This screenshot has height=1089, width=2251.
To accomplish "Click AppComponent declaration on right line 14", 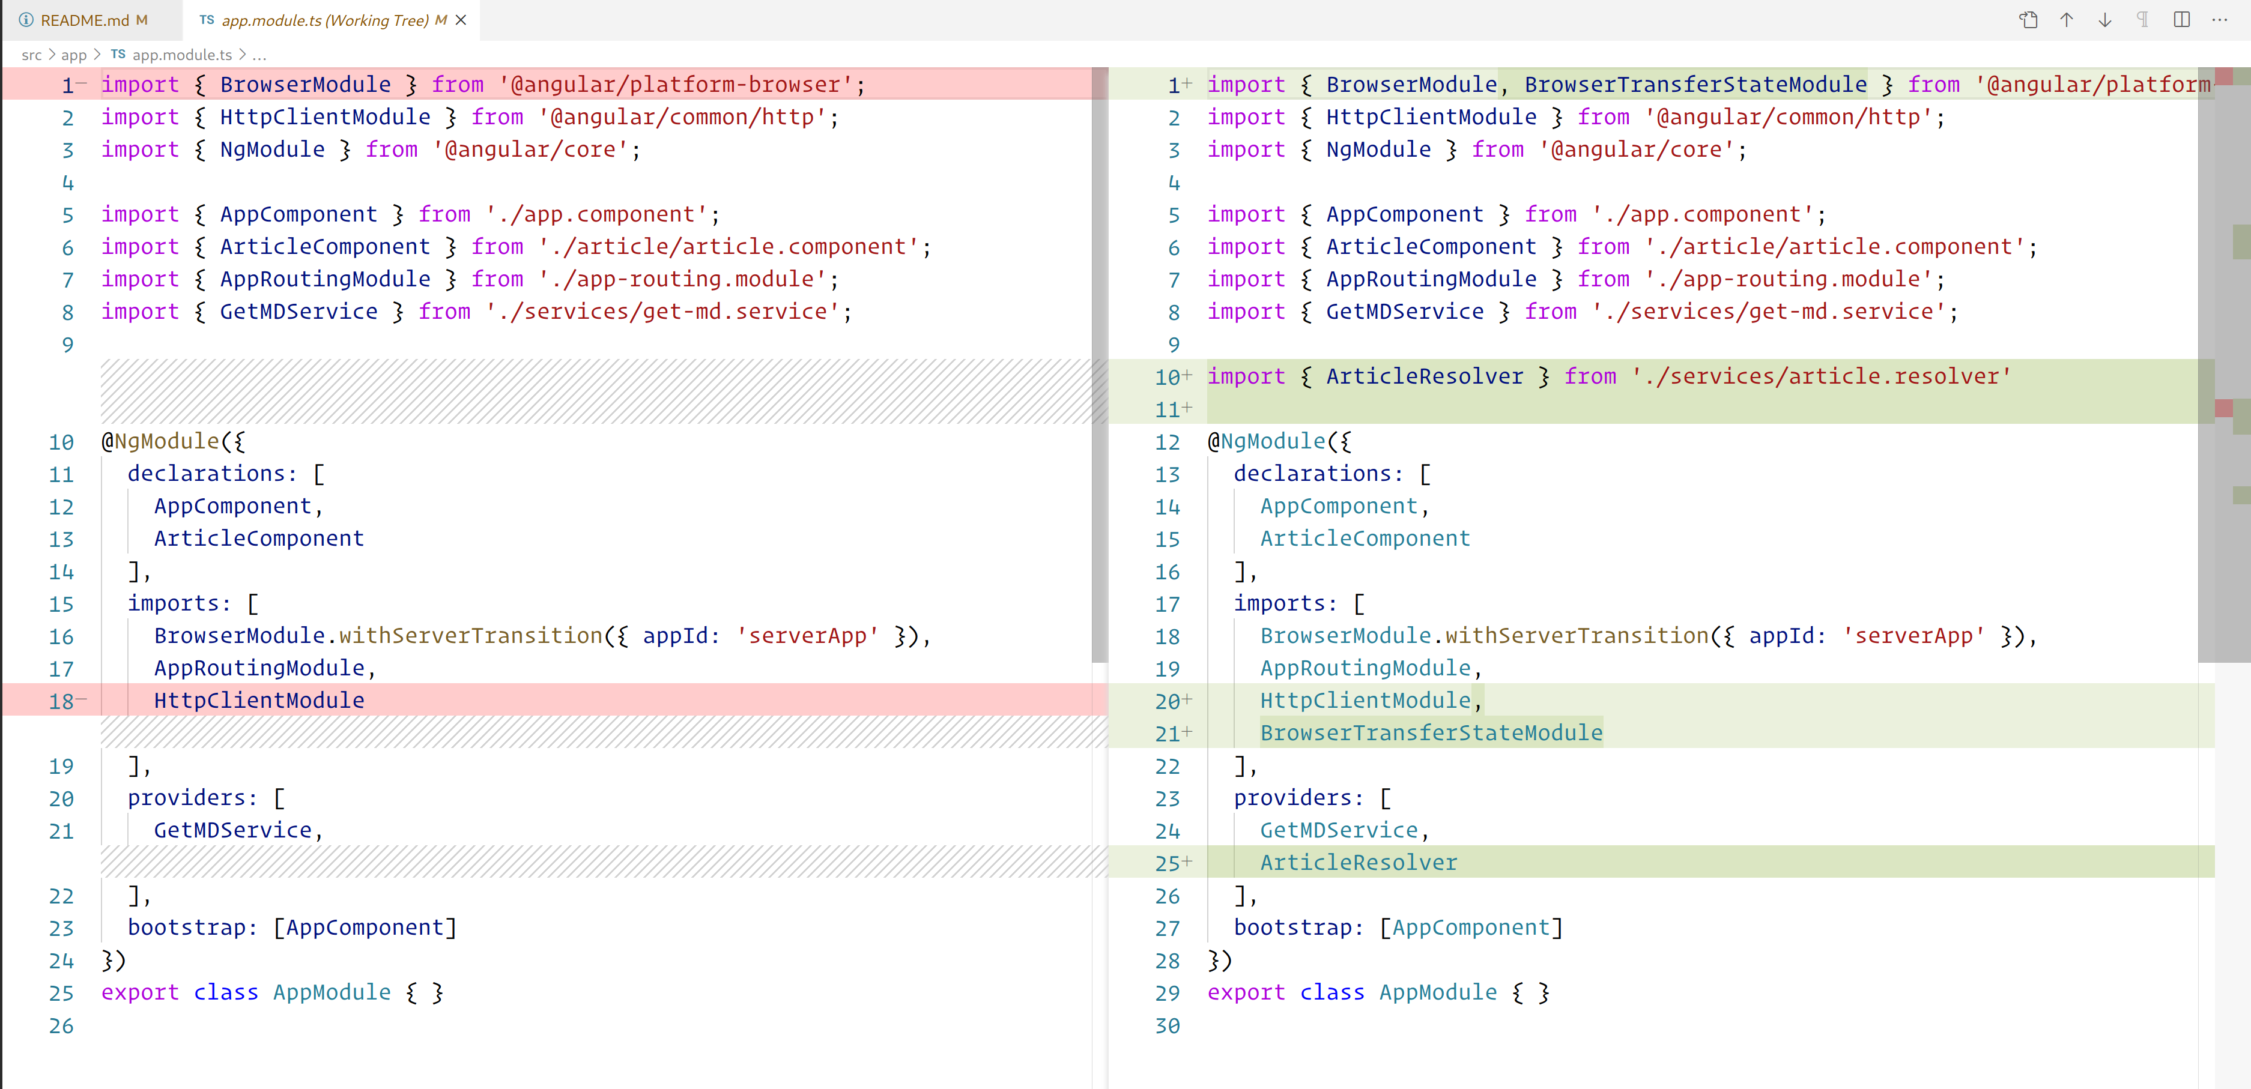I will (x=1345, y=507).
